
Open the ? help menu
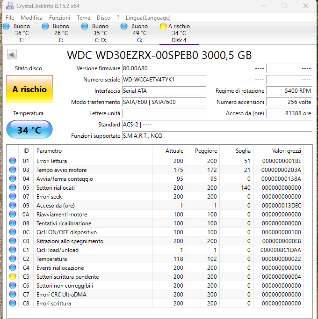118,18
